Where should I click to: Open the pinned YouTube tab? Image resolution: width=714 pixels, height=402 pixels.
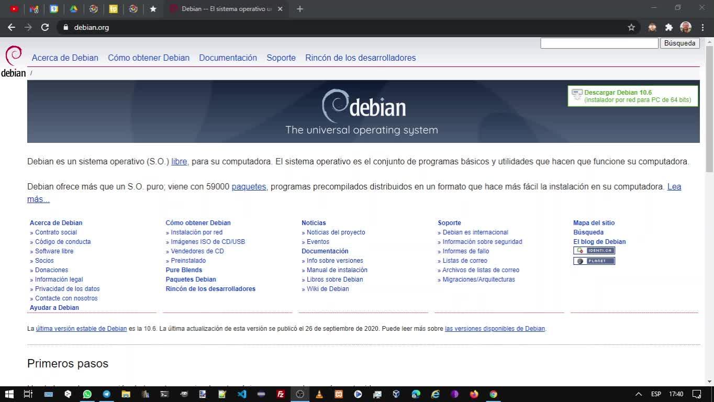pos(14,9)
